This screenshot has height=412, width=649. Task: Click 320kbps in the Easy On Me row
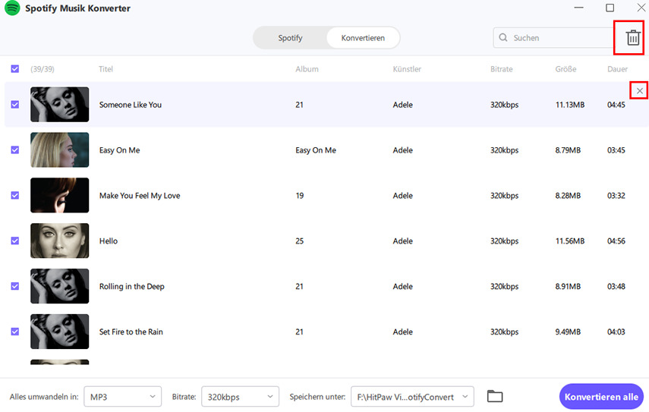[x=504, y=150]
